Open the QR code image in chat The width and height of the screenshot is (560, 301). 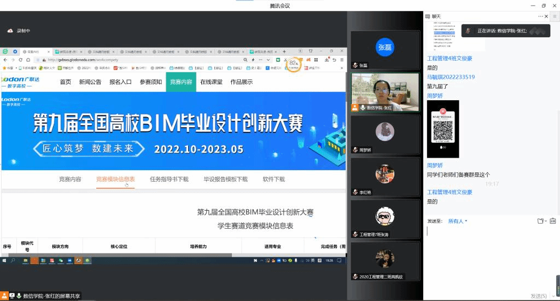[443, 129]
